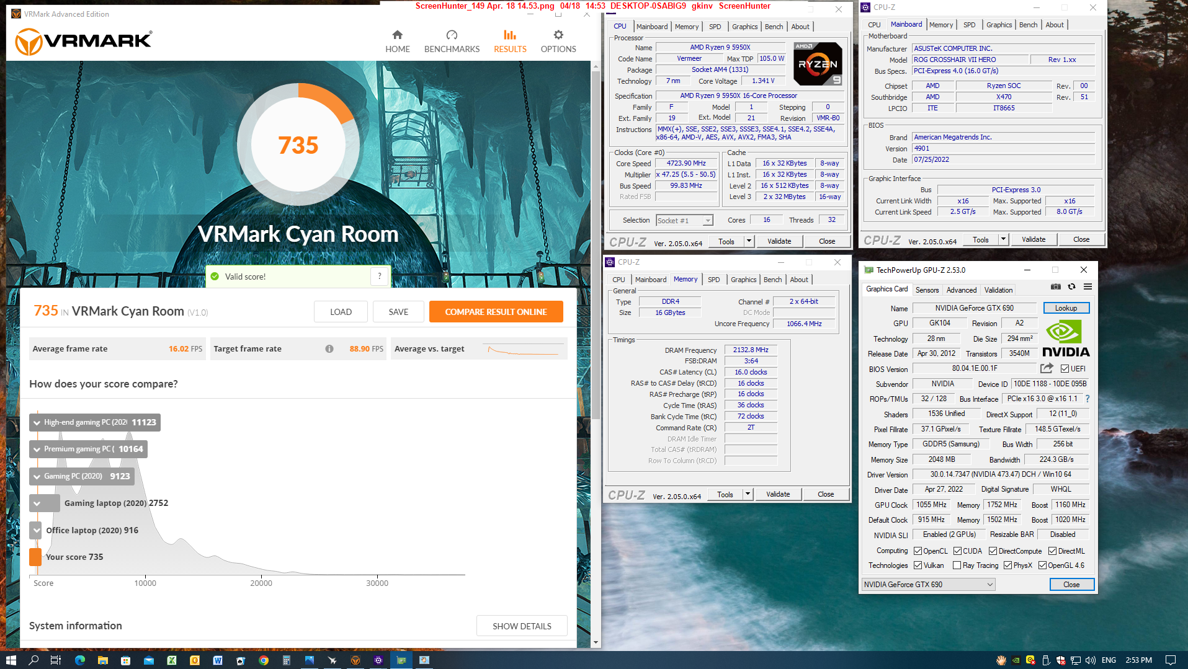Click Target frame rate info icon
The width and height of the screenshot is (1188, 669).
329,349
